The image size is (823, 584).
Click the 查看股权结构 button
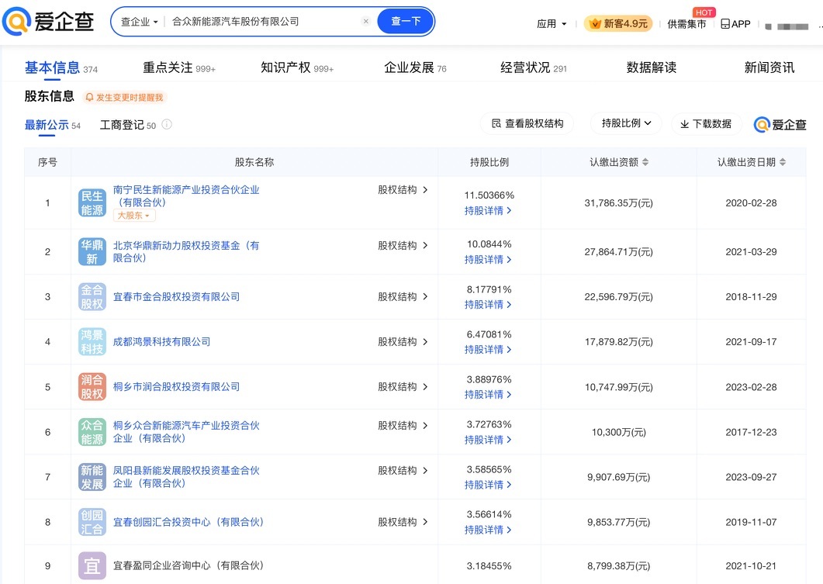(x=527, y=123)
